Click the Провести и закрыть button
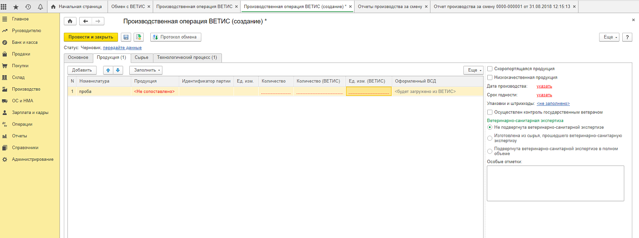This screenshot has height=238, width=639. 91,37
